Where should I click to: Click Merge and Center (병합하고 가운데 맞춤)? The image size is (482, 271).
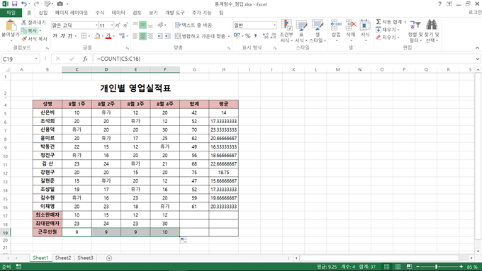[200, 36]
